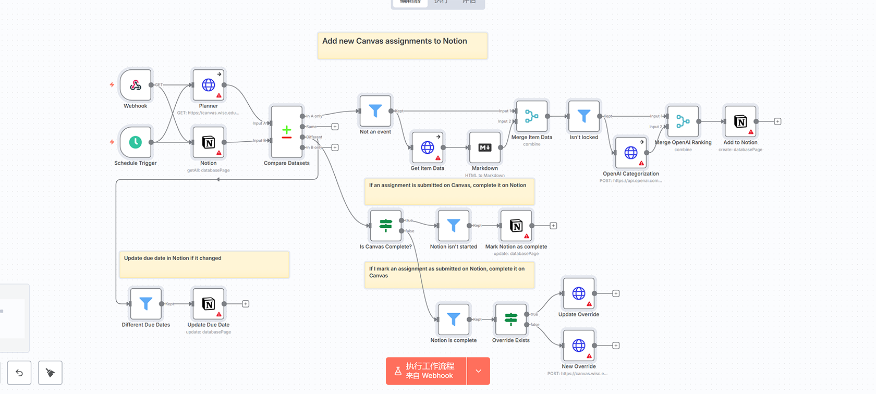Select the Merge Item Data node
The width and height of the screenshot is (876, 394).
point(531,116)
